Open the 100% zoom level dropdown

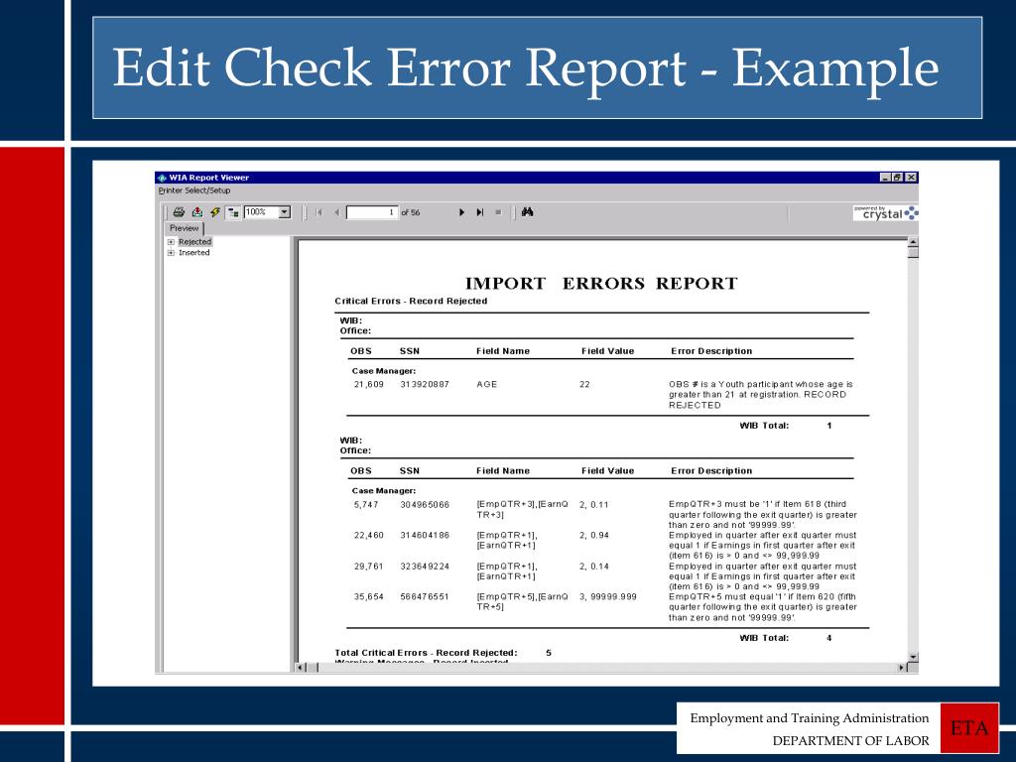point(284,212)
